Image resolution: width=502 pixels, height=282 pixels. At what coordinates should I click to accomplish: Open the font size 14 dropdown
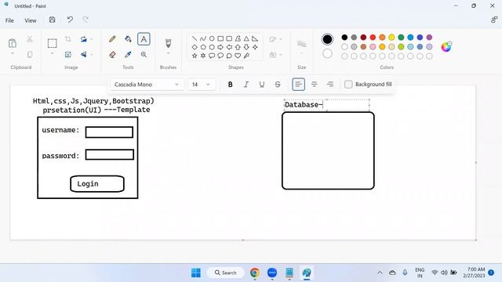pos(201,85)
